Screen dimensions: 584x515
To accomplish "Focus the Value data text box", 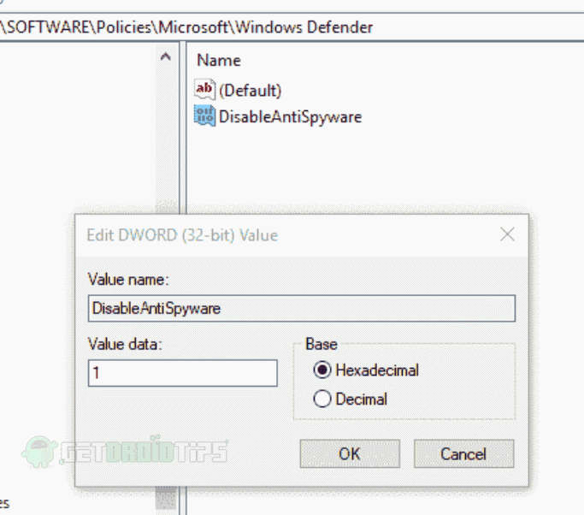I will click(x=182, y=373).
